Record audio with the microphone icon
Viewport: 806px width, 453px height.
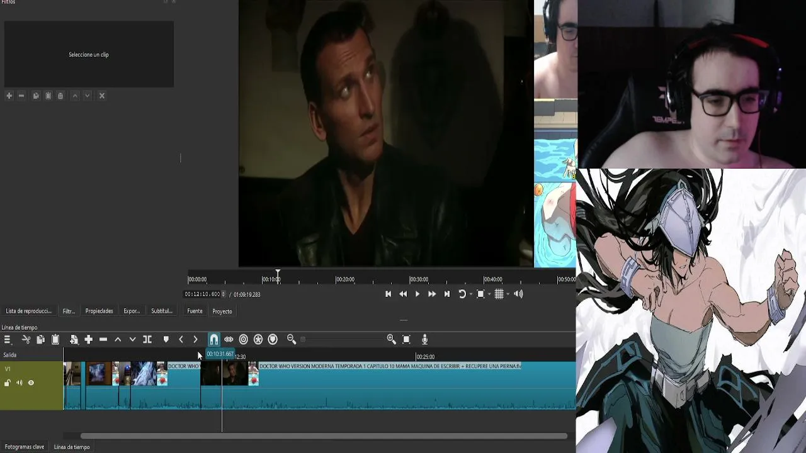[x=424, y=340]
